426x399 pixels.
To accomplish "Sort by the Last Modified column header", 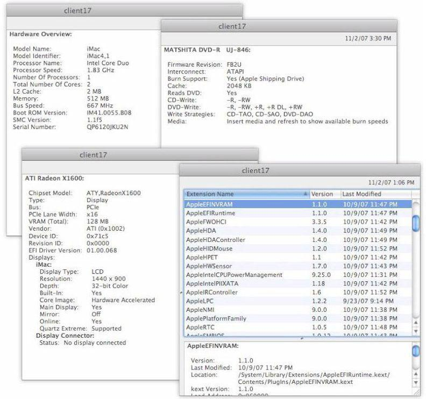I will (x=371, y=194).
